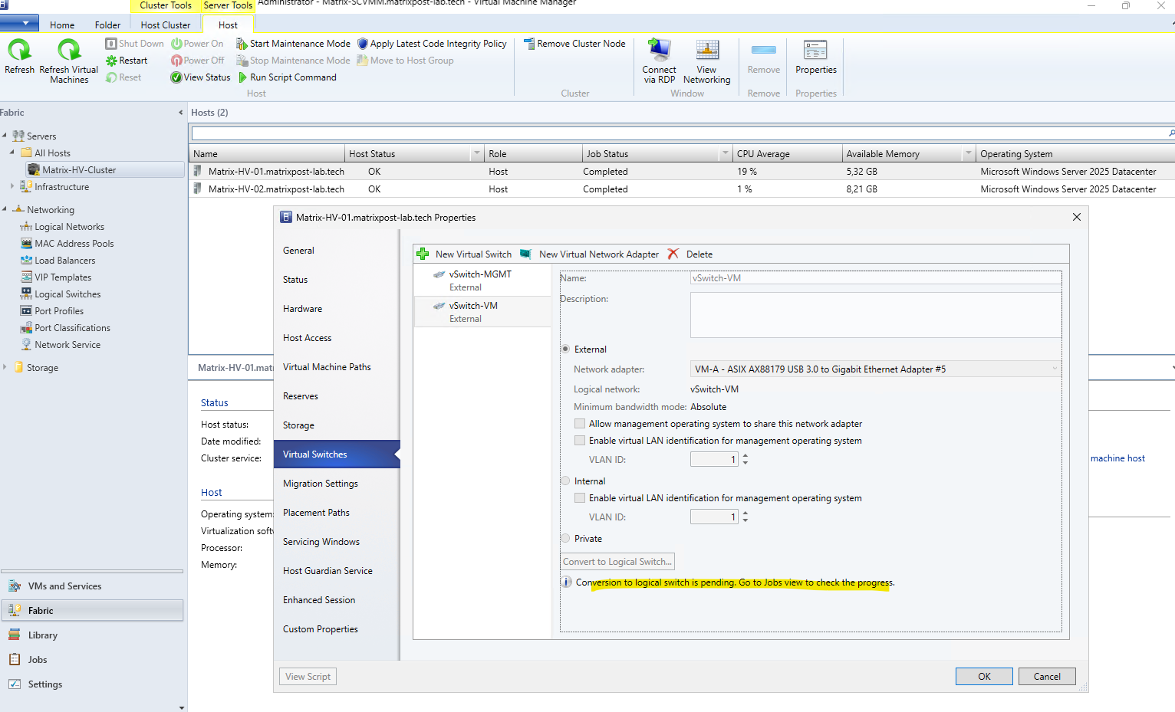Enable virtual LAN identification under Internal

click(580, 498)
